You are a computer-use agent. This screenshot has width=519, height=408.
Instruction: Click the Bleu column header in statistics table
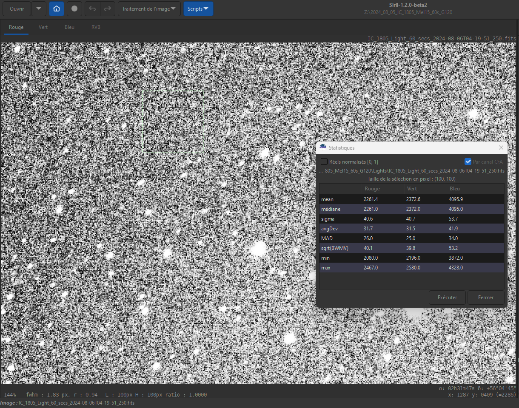475,189
